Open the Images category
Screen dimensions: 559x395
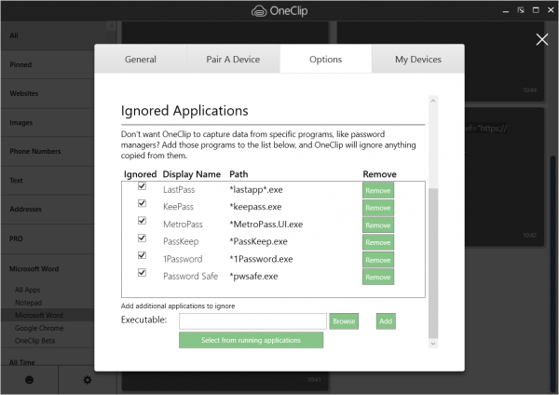[x=48, y=123]
